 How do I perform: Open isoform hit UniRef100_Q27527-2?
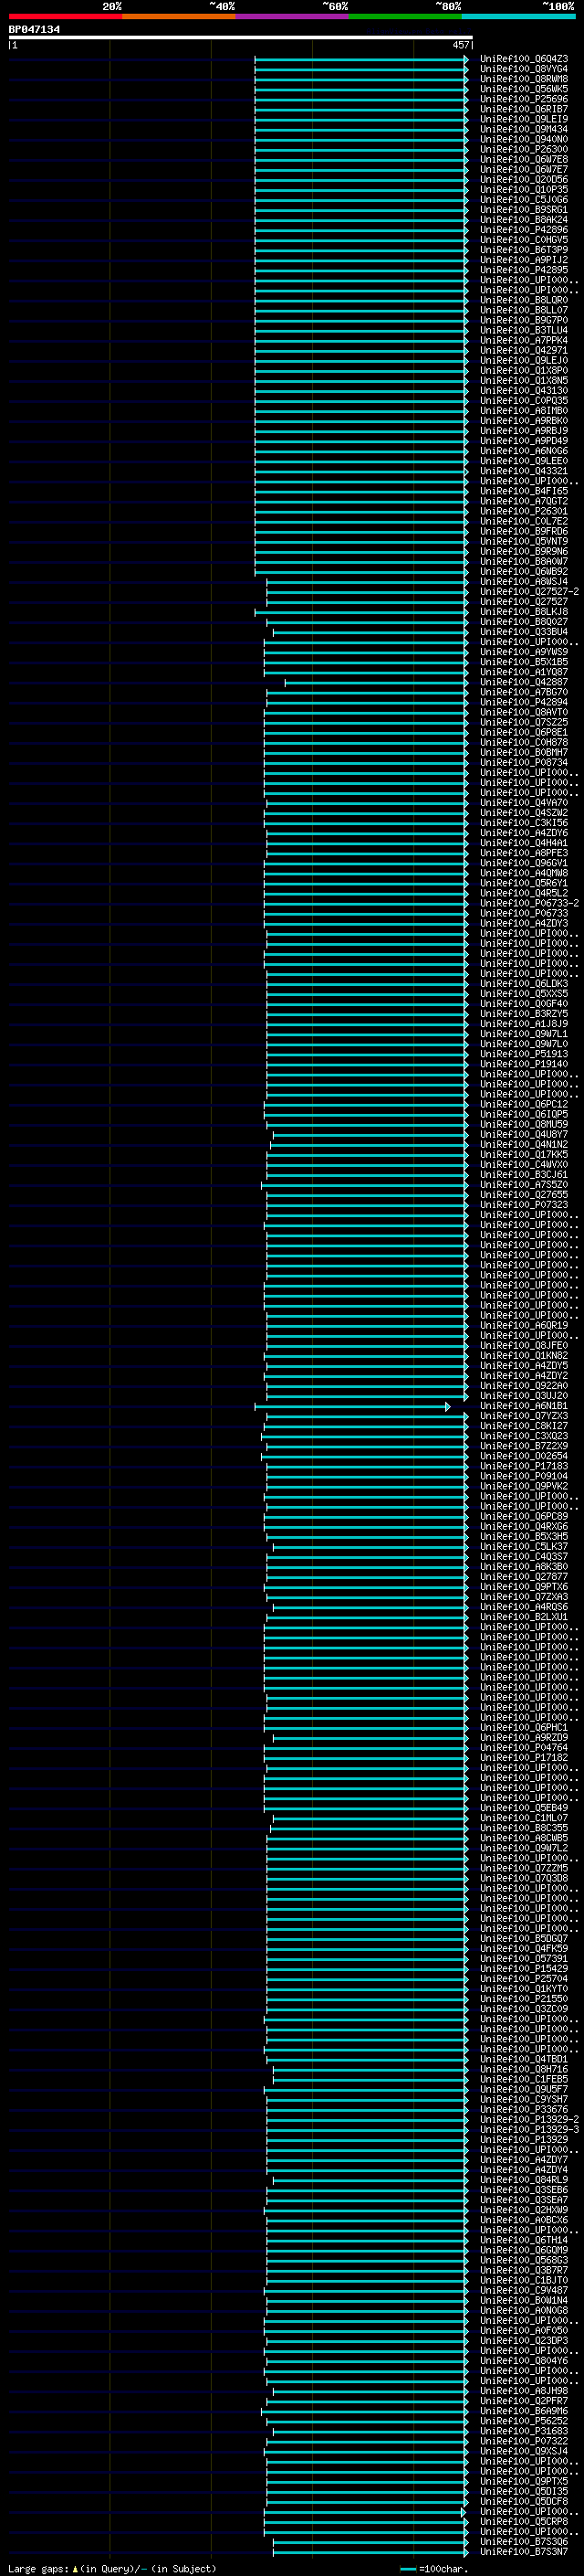529,591
